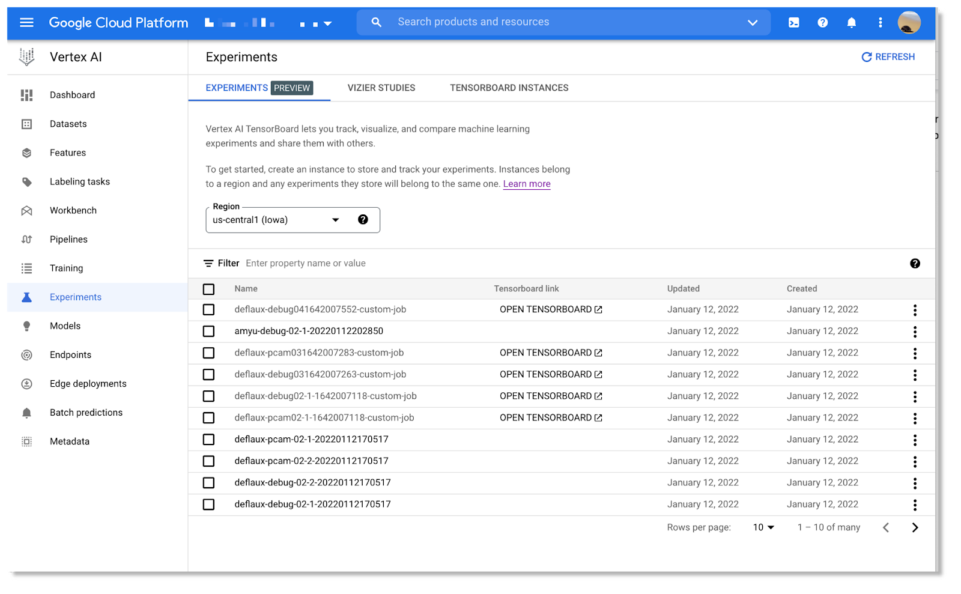961x594 pixels.
Task: Toggle the select-all header checkbox
Action: click(x=208, y=289)
